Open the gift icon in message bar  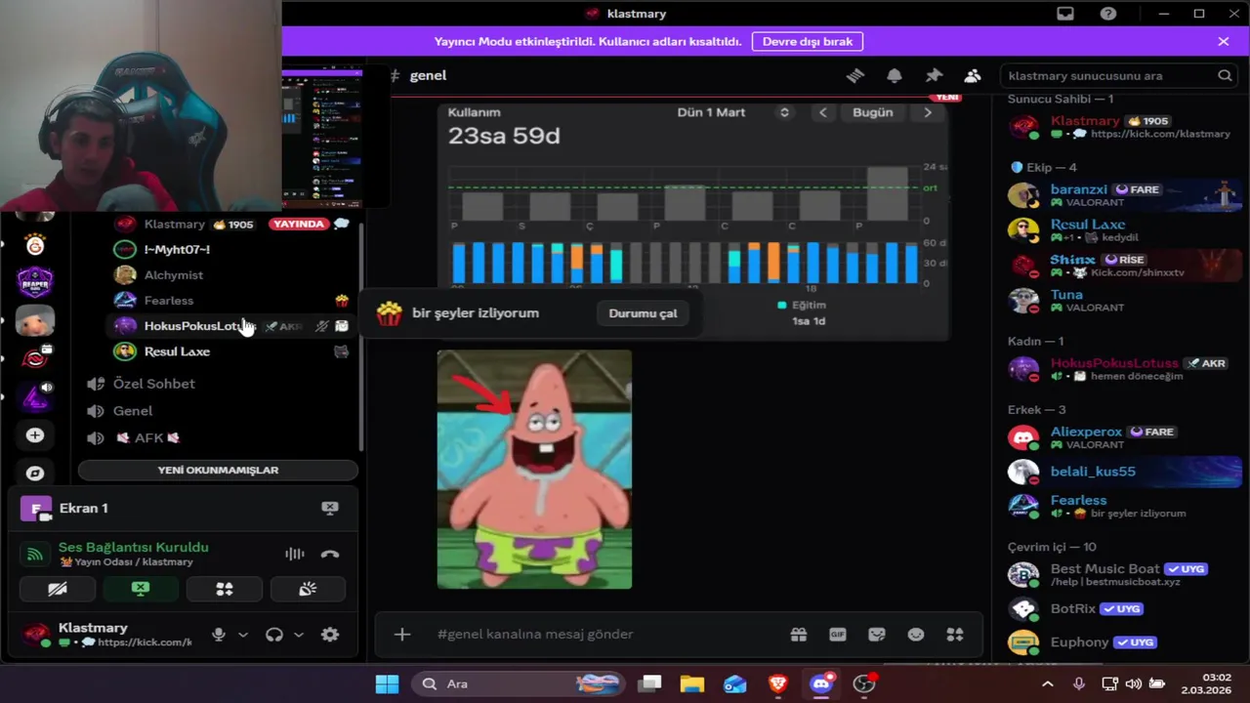click(799, 635)
